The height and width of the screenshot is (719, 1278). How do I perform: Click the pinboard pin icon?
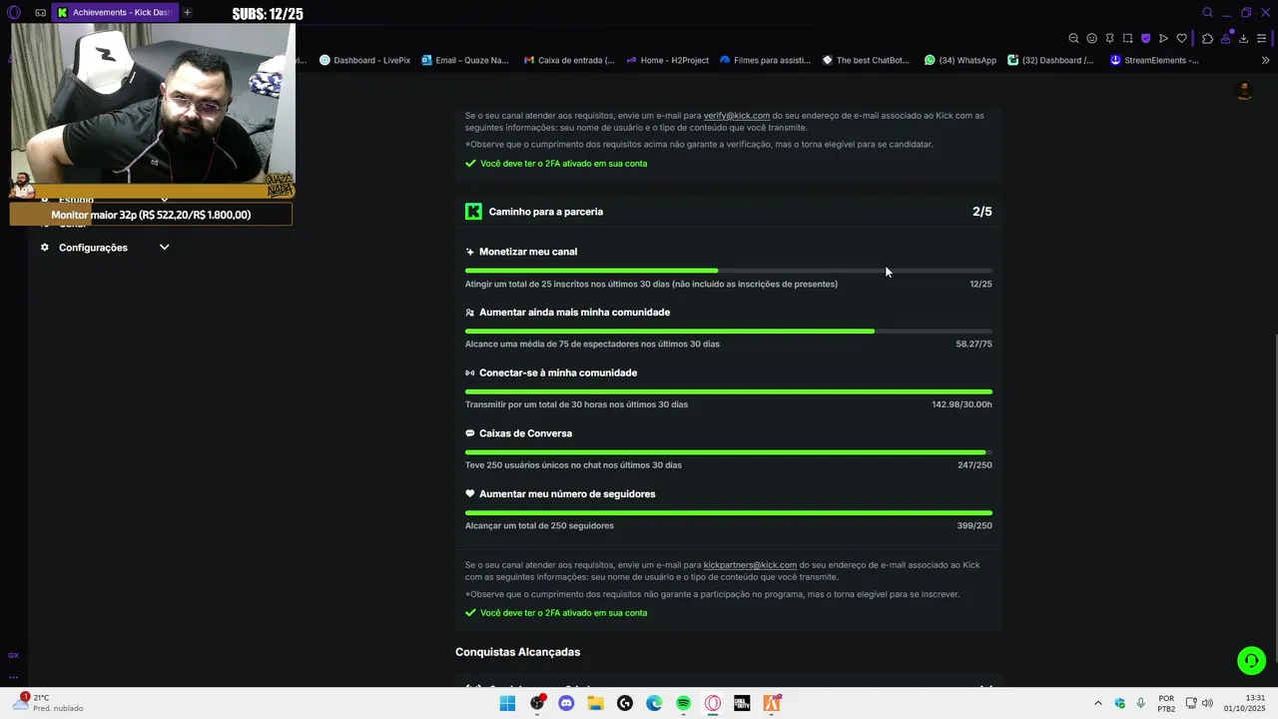[1109, 39]
